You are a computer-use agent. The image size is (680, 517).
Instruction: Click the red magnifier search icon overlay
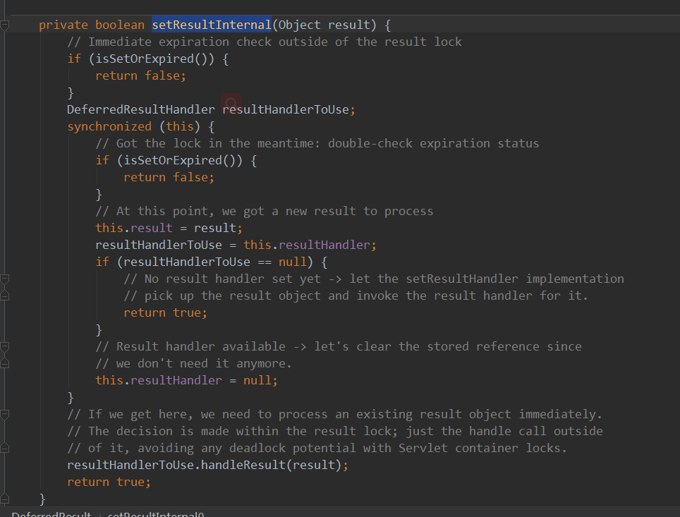[231, 104]
